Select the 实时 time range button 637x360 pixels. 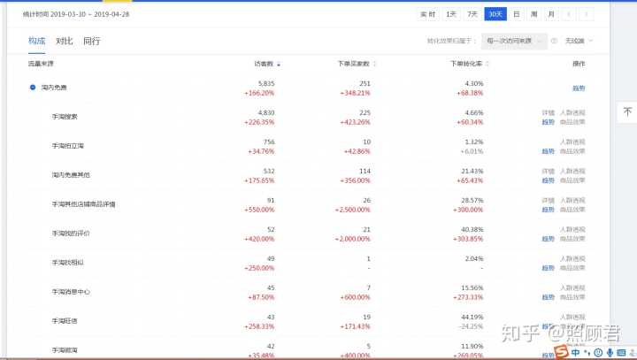tap(428, 14)
